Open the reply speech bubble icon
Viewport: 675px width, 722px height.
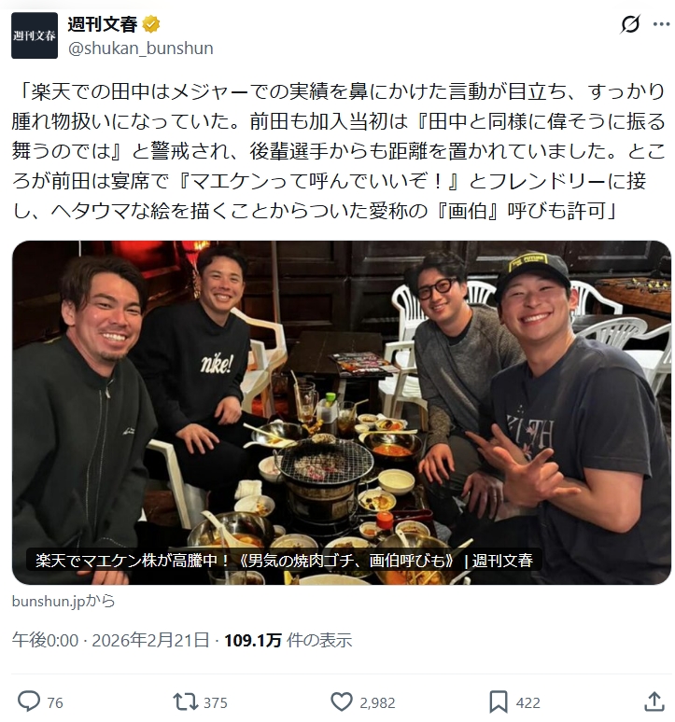coord(29,702)
